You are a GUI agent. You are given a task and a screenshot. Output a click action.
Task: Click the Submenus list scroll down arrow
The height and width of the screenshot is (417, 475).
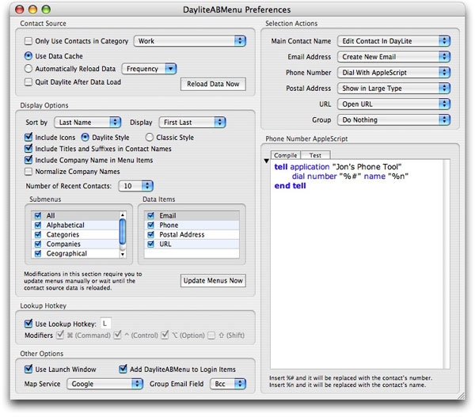[123, 254]
